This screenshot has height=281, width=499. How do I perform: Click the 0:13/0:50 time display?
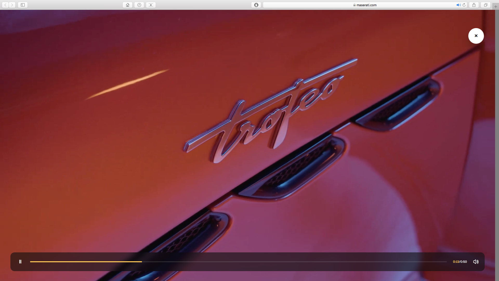point(460,262)
